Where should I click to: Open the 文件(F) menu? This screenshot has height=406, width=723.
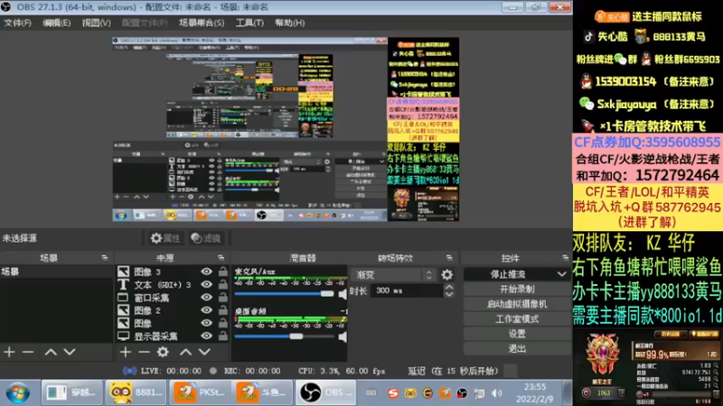(17, 23)
